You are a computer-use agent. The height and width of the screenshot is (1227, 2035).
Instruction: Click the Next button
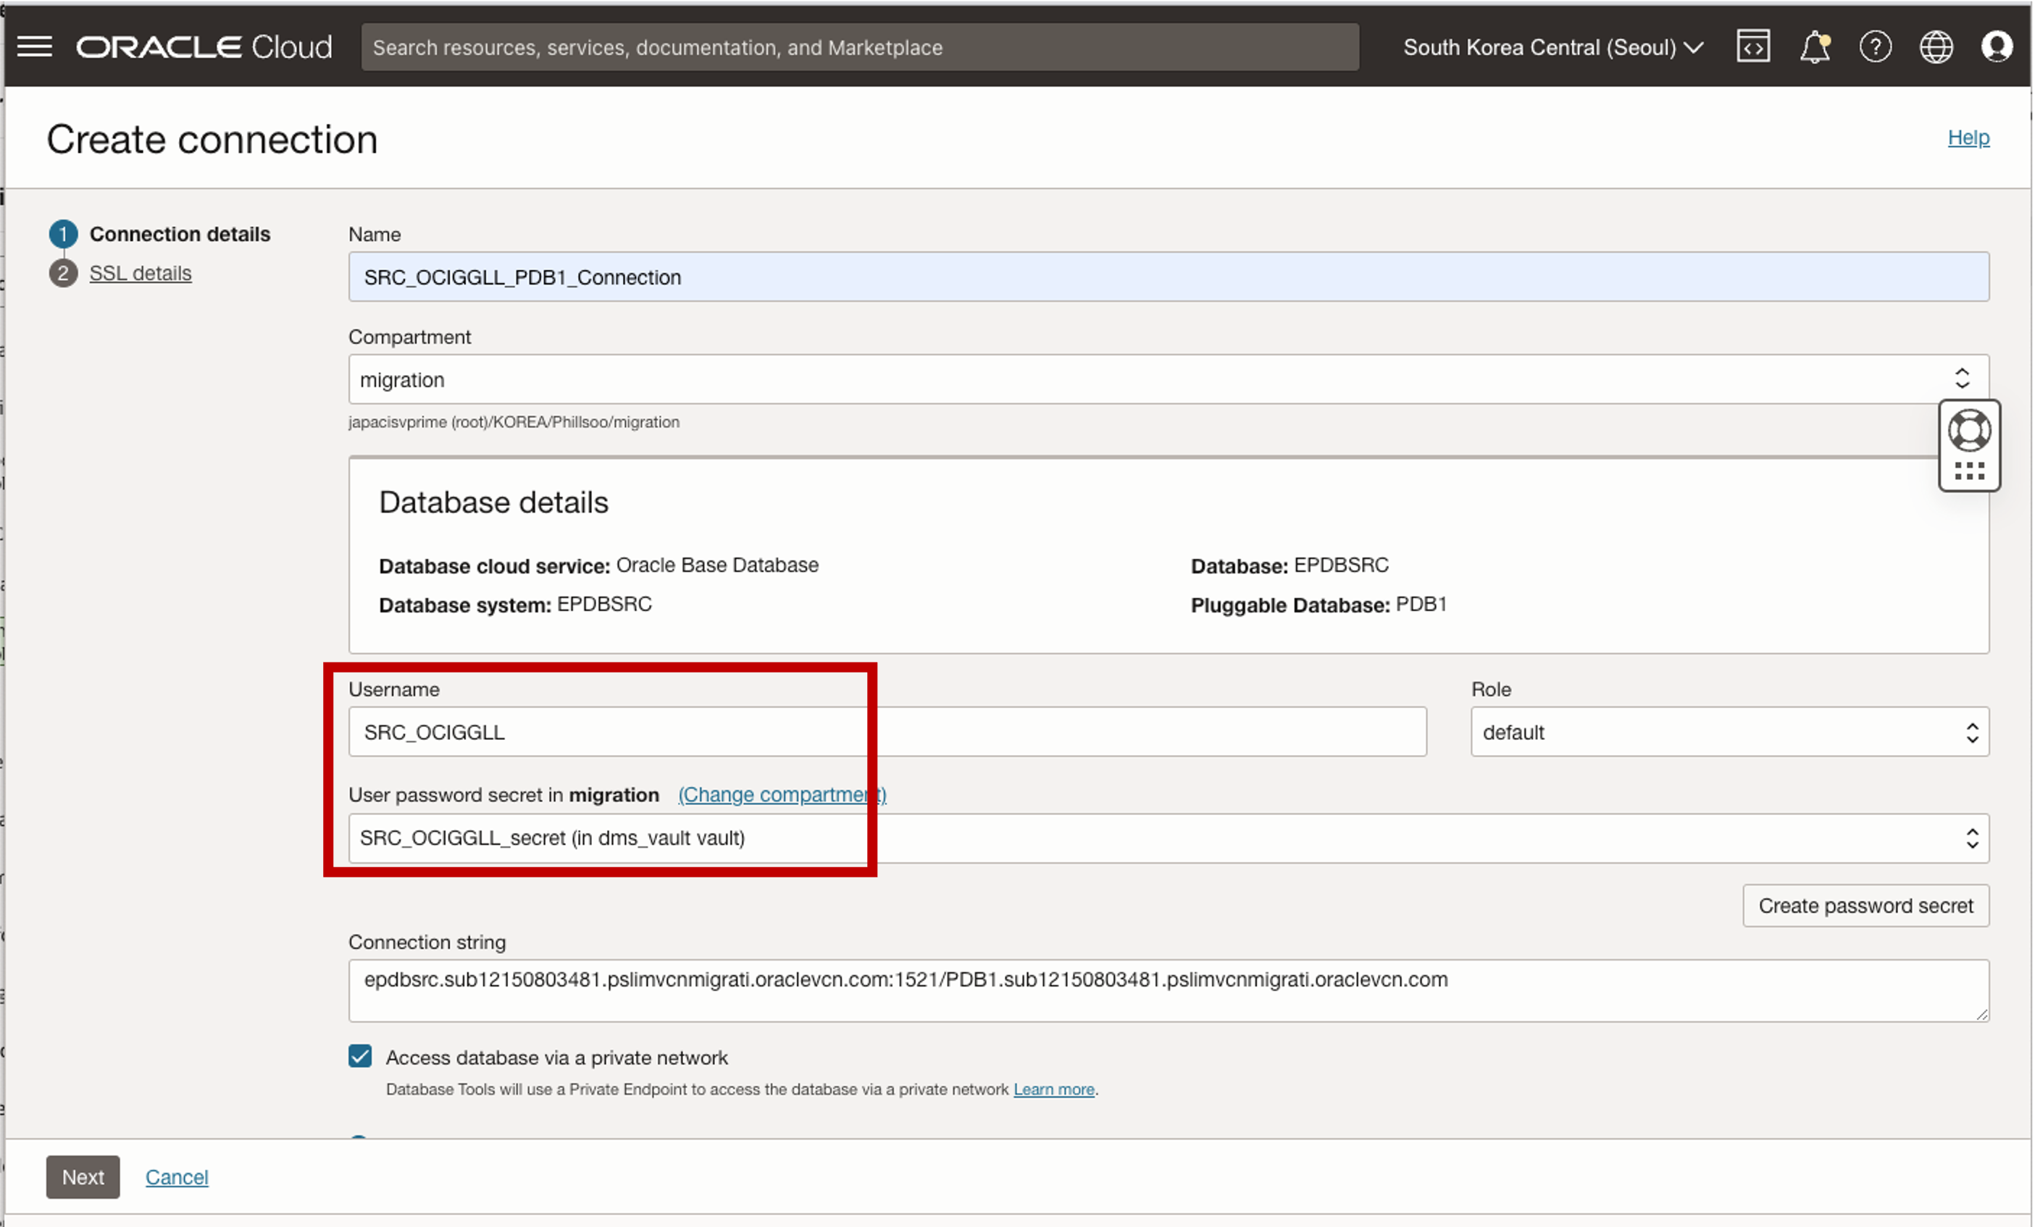(x=83, y=1178)
